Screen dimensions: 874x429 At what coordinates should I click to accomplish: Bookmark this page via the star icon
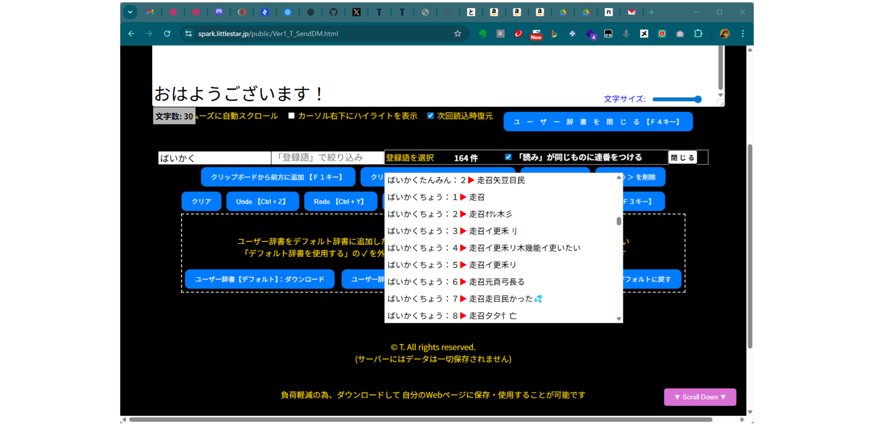458,34
